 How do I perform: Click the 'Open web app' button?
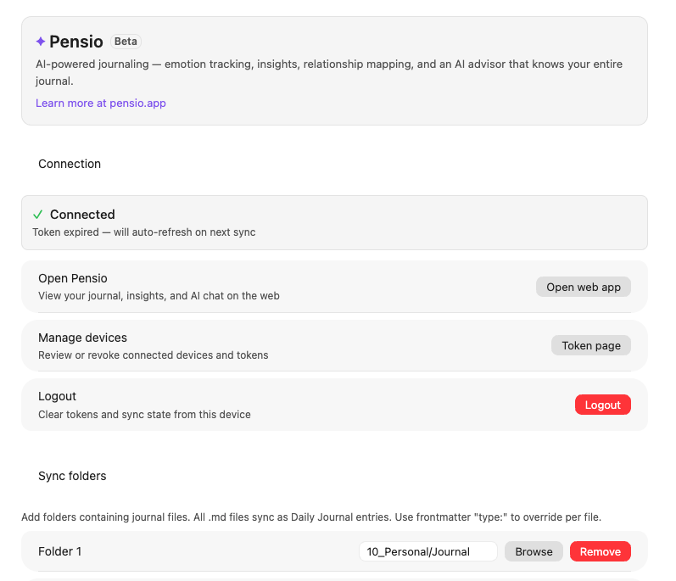pos(584,287)
